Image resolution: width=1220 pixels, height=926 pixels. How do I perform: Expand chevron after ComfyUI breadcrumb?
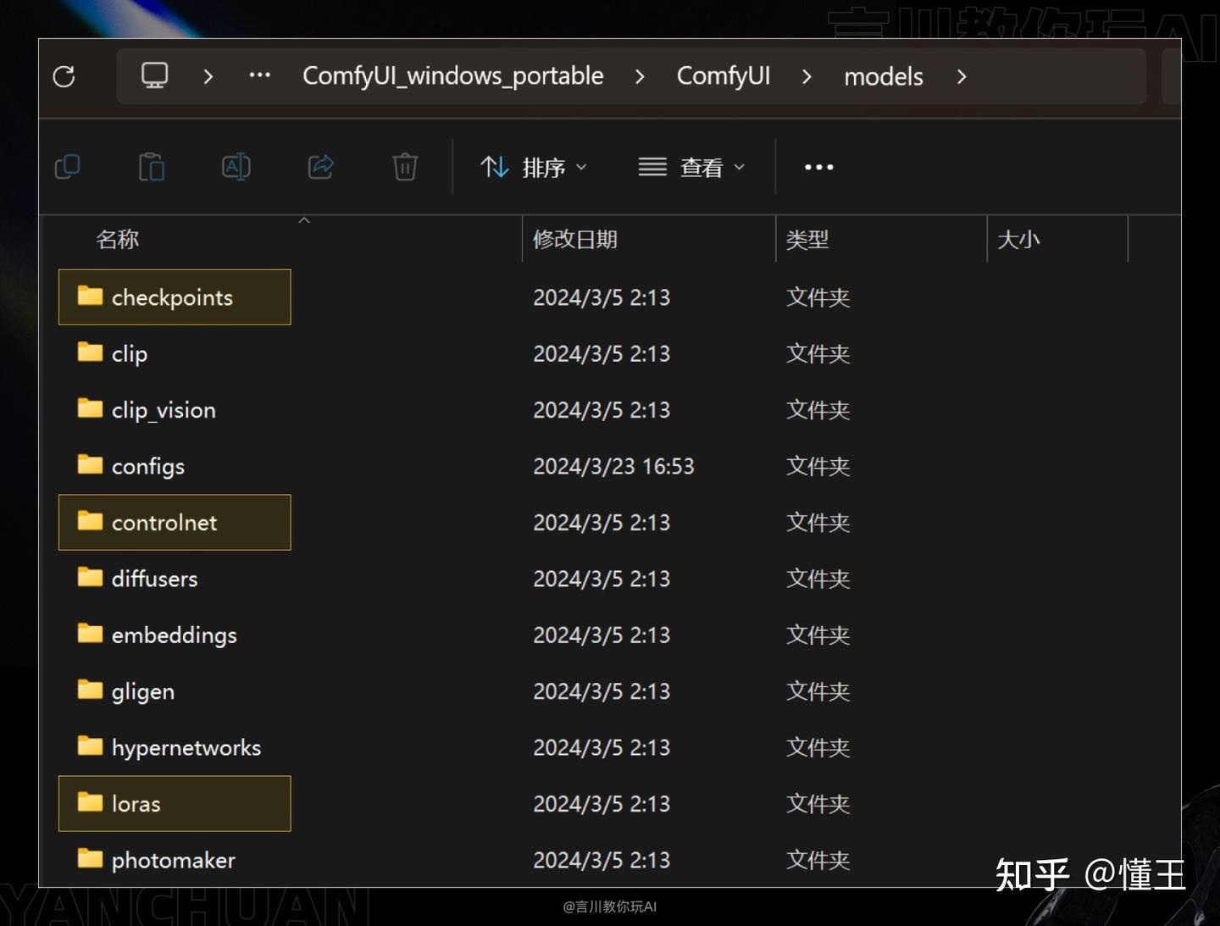coord(807,76)
